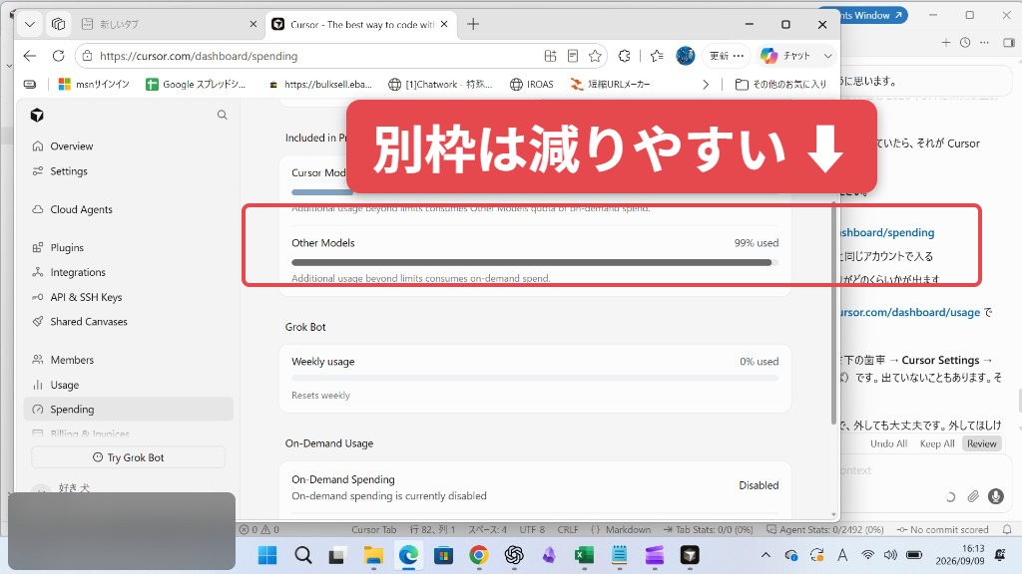Click the Disabled status of On-Demand Spending
The image size is (1022, 574).
coord(759,485)
